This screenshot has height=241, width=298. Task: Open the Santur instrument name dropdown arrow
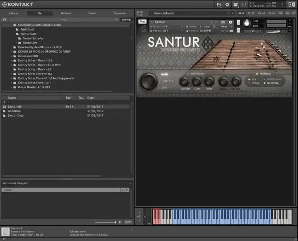coord(151,22)
